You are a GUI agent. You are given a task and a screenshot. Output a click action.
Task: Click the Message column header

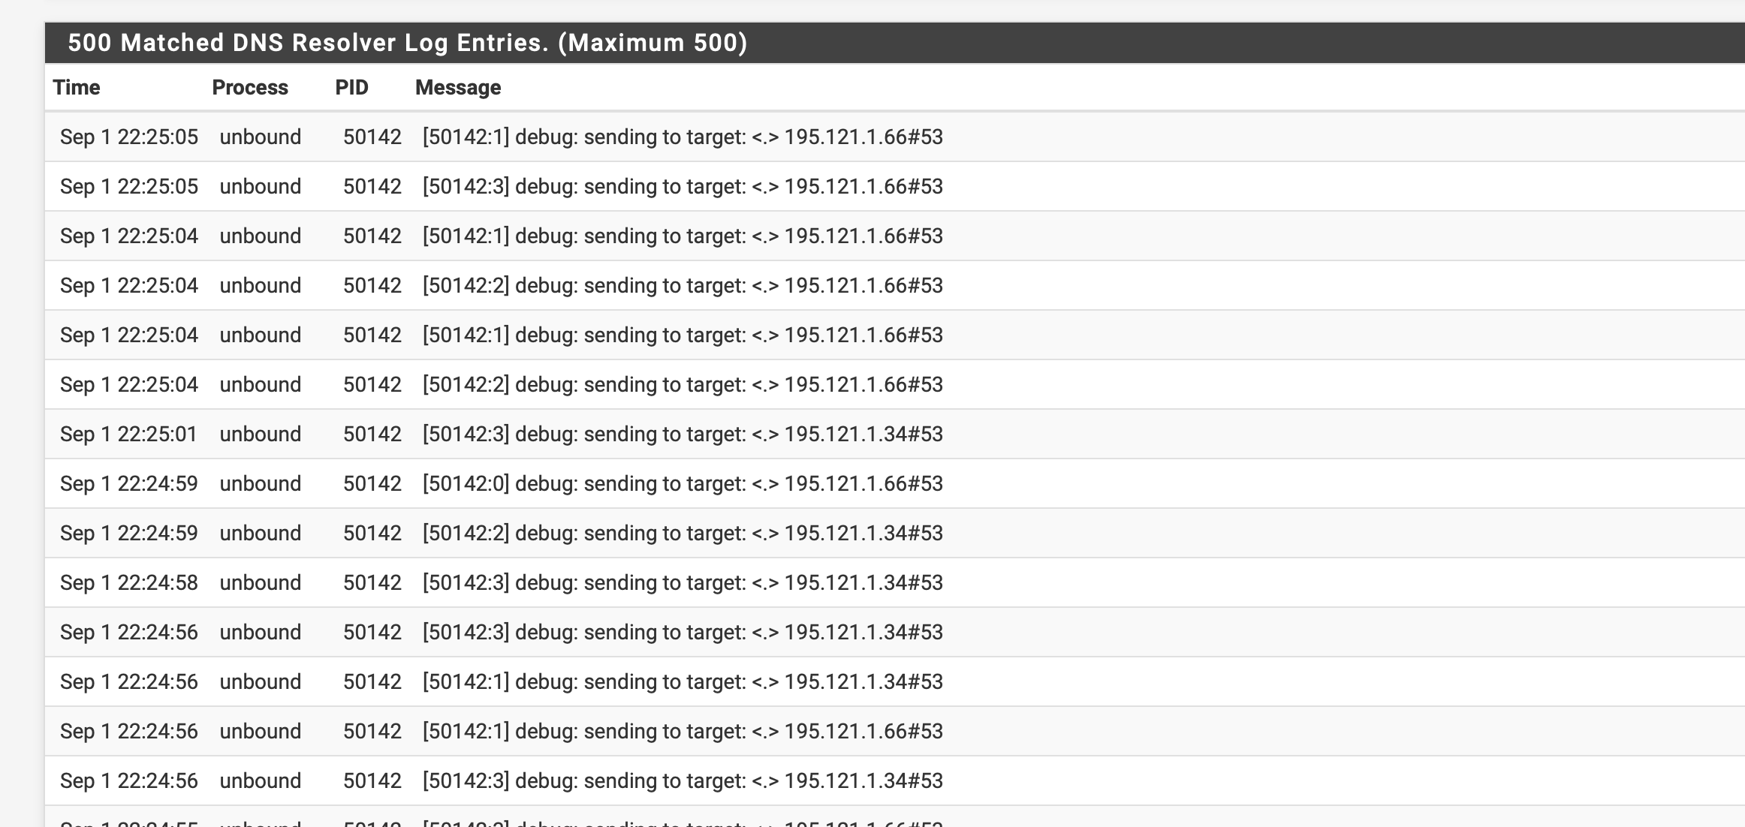[x=458, y=88]
